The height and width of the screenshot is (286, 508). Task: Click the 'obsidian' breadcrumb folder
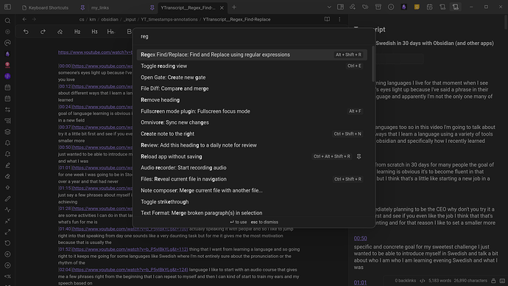point(110,19)
